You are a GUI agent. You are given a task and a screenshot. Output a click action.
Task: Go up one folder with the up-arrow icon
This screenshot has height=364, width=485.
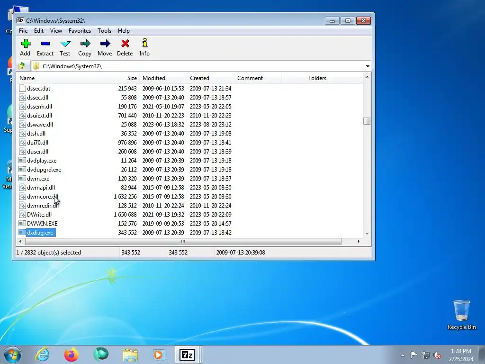[x=22, y=66]
